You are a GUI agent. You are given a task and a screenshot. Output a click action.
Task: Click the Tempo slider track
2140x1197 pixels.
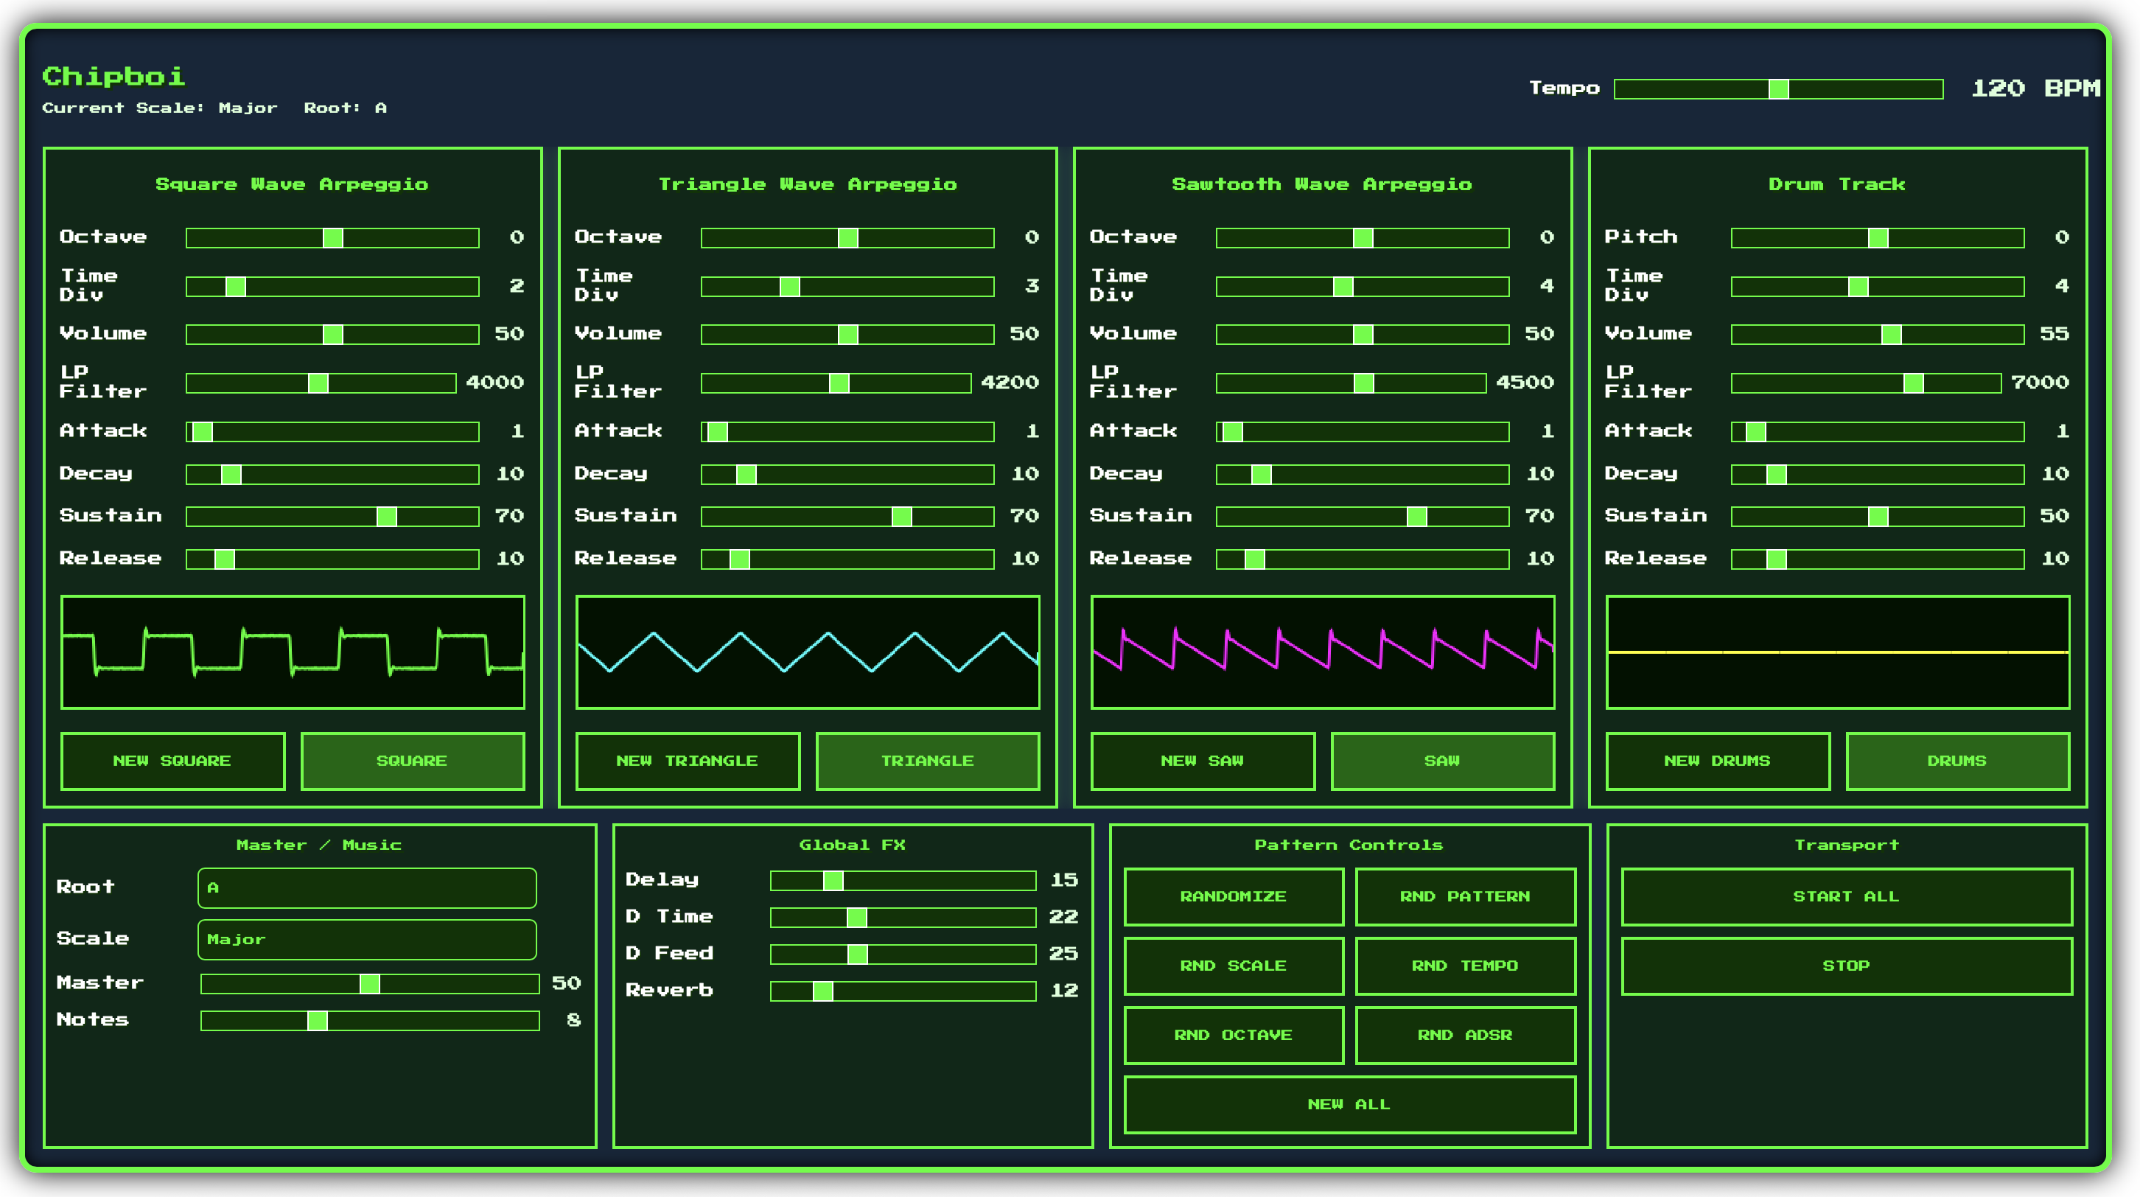pos(1777,89)
